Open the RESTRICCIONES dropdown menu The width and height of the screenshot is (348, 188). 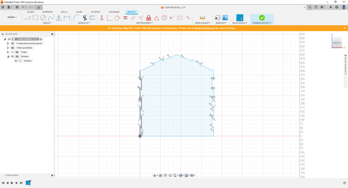(x=144, y=23)
